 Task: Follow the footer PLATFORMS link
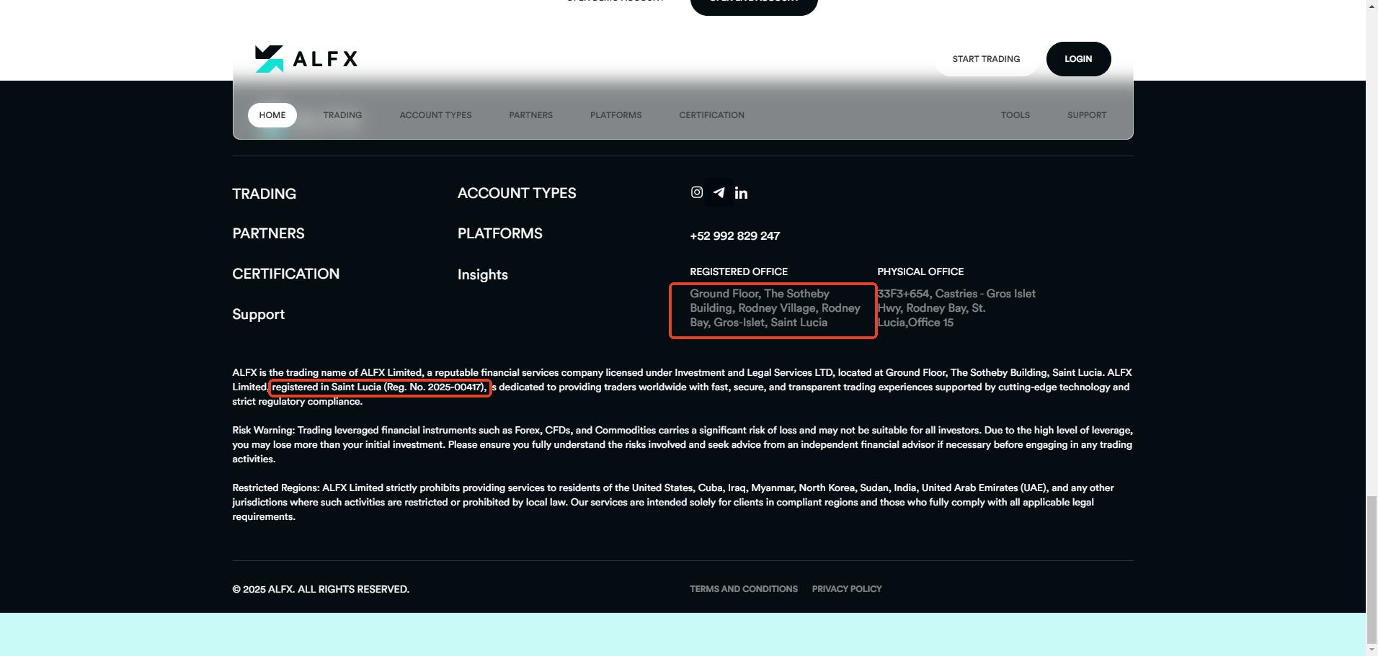point(500,234)
